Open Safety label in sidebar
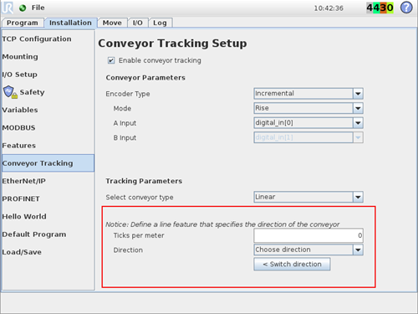 (x=32, y=92)
